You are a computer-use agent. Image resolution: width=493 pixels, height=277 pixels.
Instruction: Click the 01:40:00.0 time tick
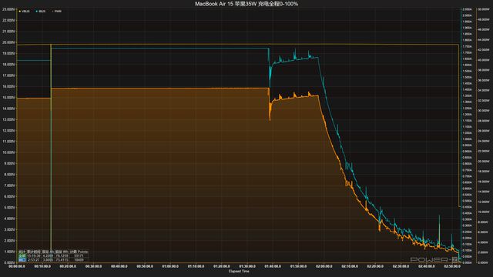click(x=273, y=266)
